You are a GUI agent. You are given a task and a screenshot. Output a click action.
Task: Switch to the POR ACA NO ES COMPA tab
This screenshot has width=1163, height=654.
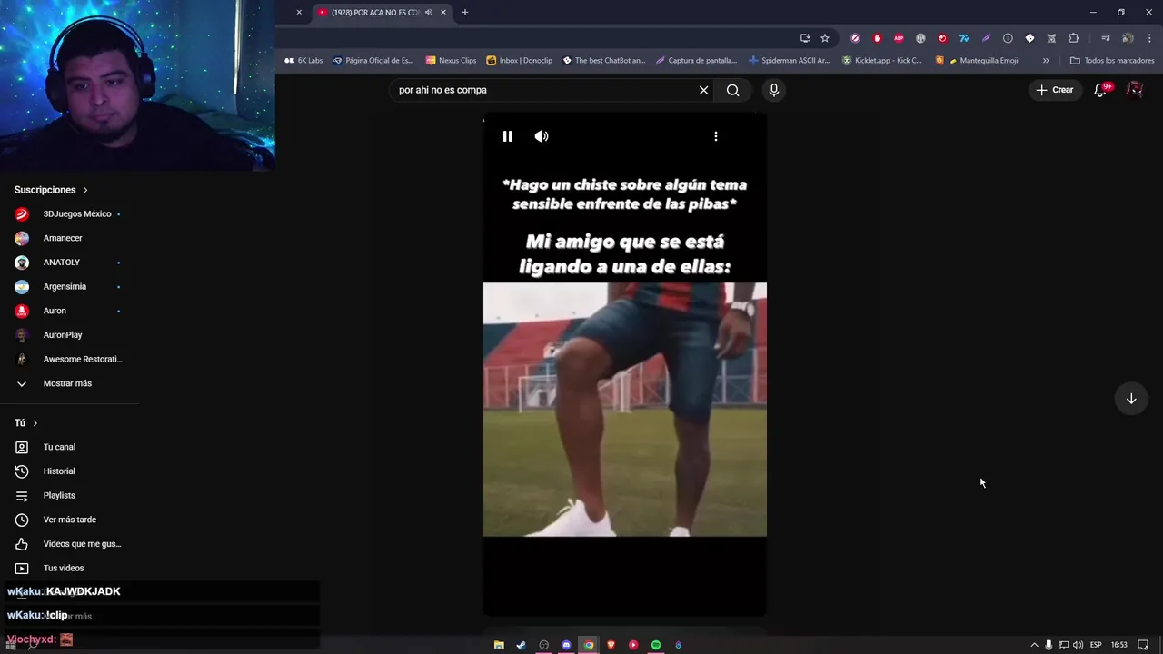click(375, 13)
